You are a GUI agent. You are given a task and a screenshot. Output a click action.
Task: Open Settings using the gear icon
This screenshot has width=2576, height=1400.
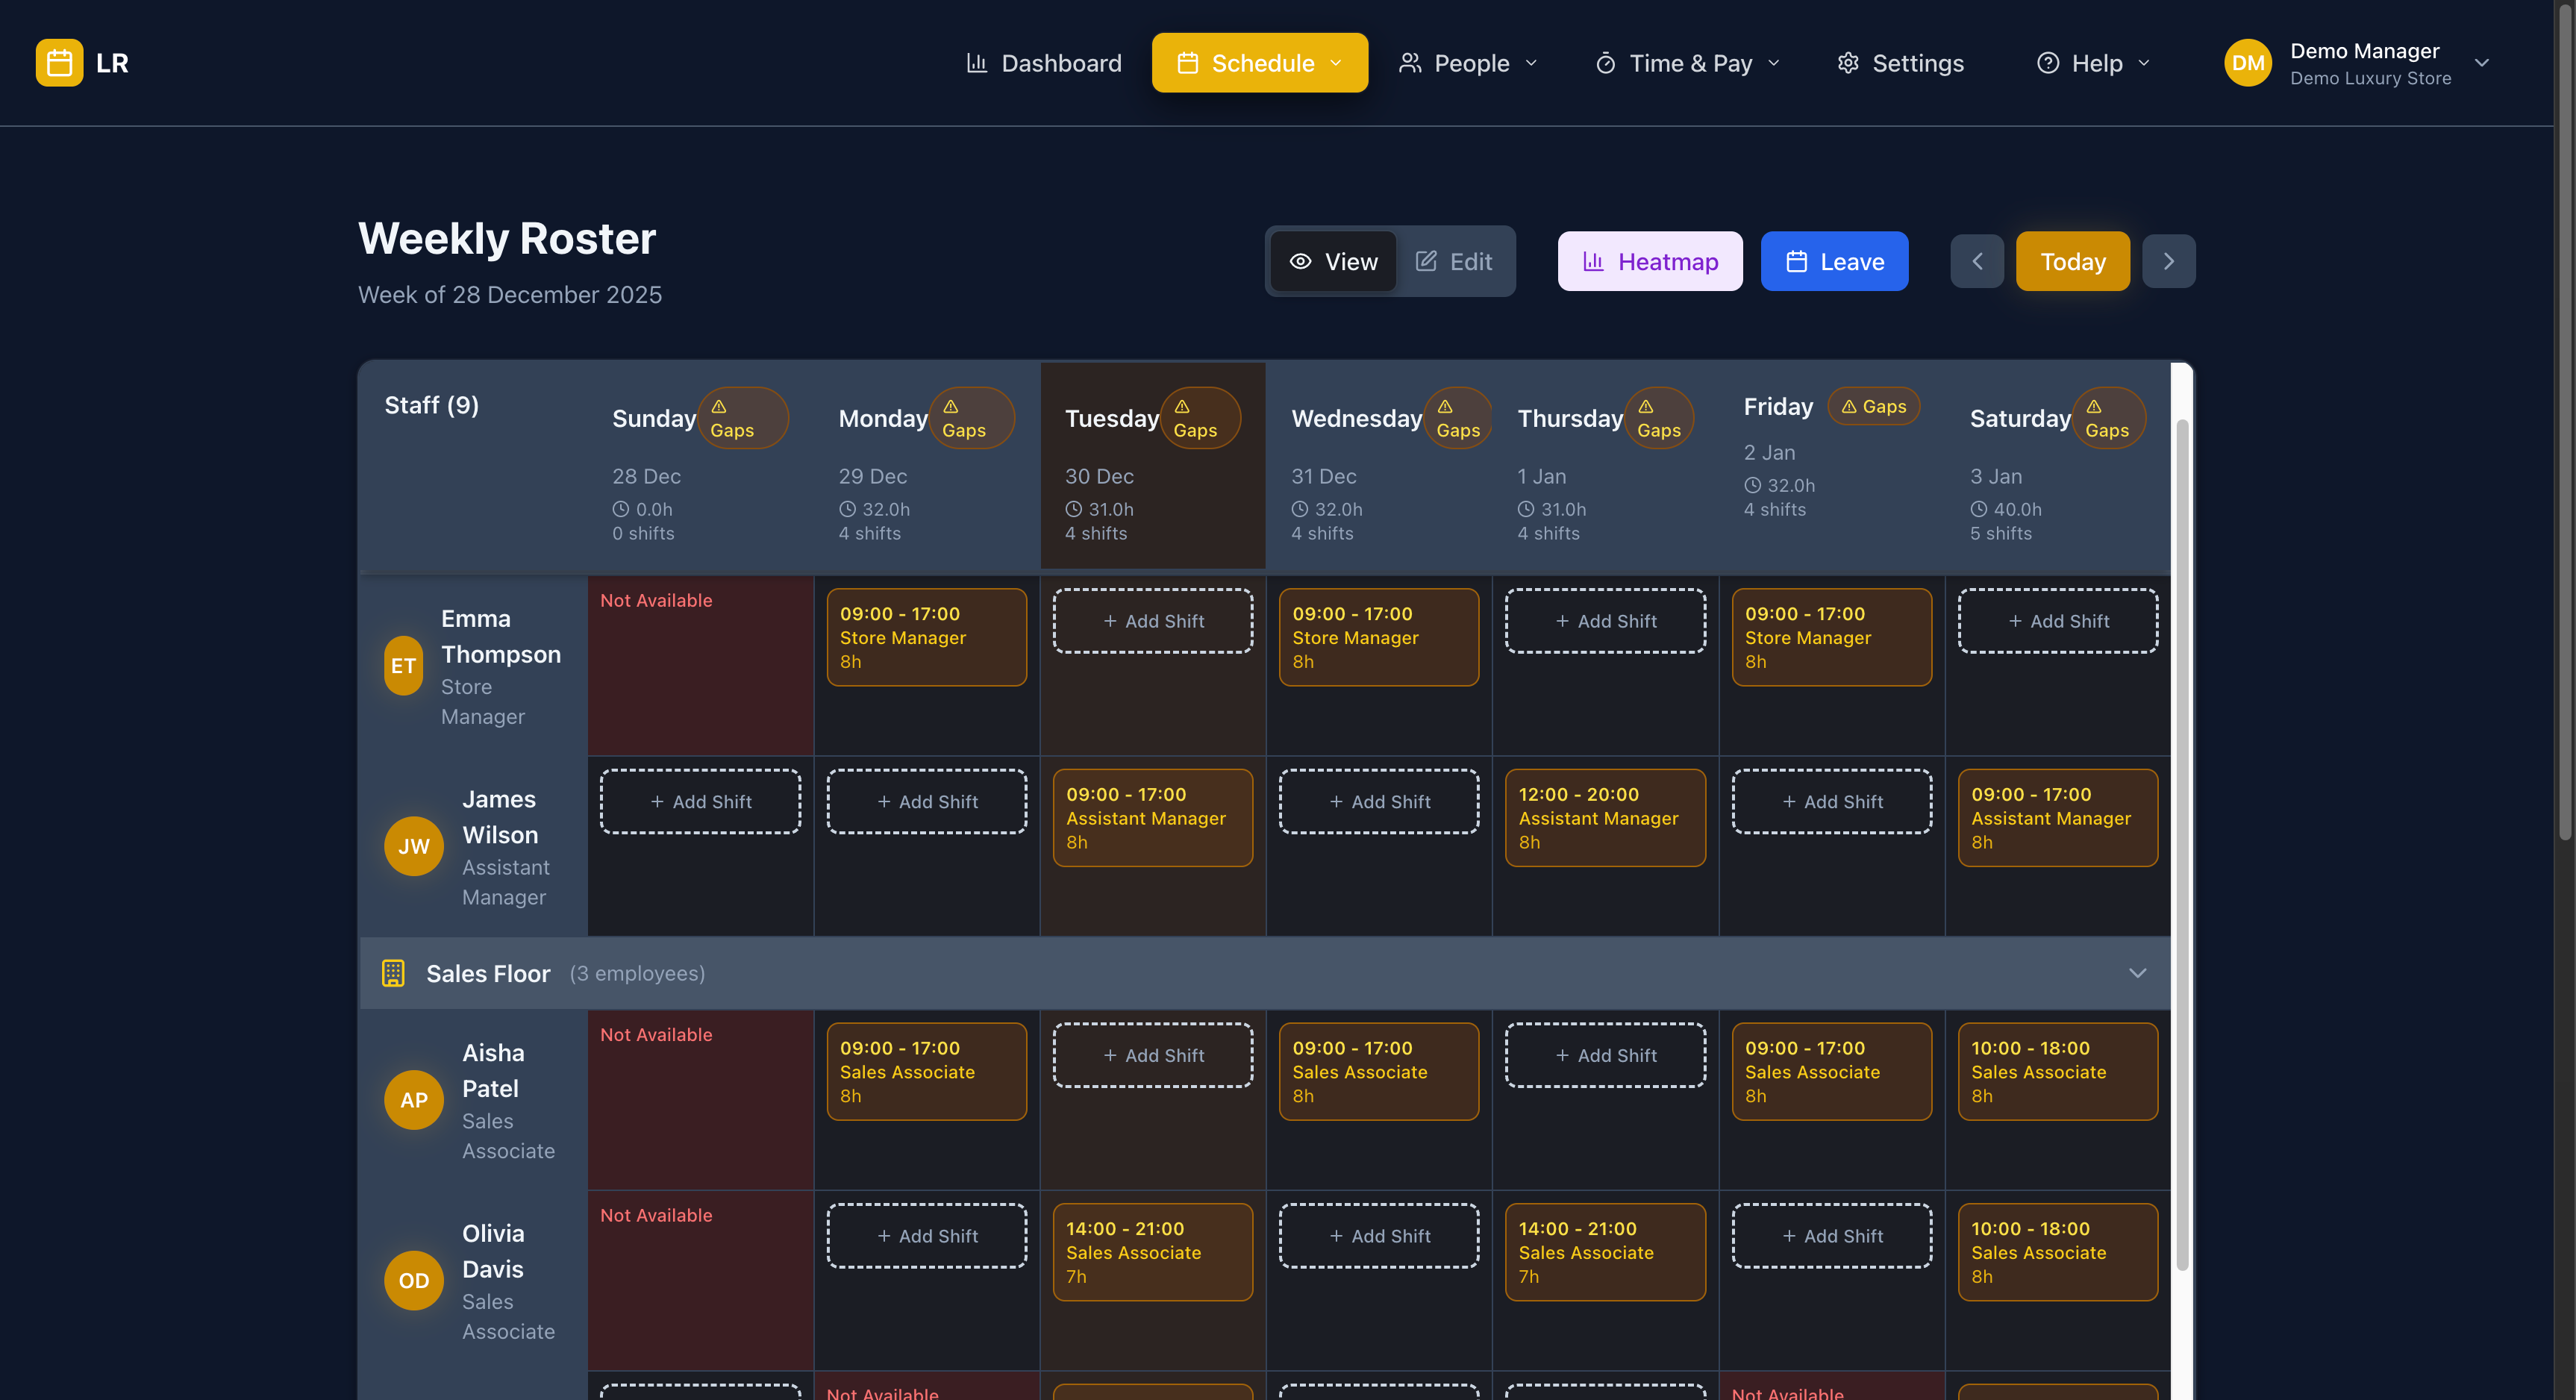(x=1848, y=62)
